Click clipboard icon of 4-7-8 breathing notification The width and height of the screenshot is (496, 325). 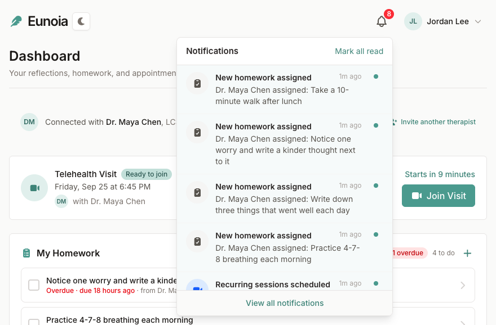[197, 242]
